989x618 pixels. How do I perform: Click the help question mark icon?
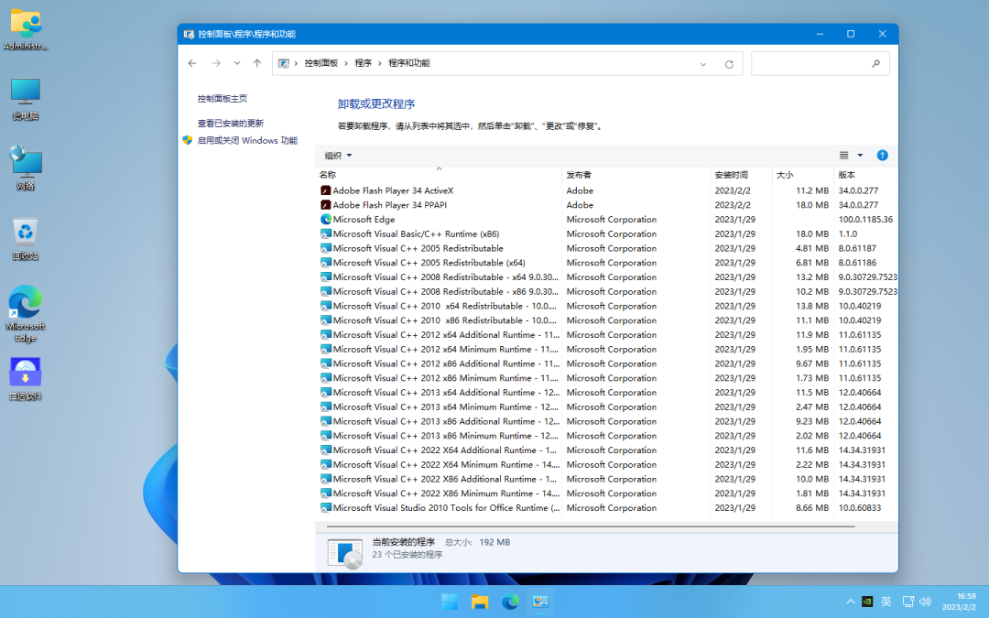point(882,156)
